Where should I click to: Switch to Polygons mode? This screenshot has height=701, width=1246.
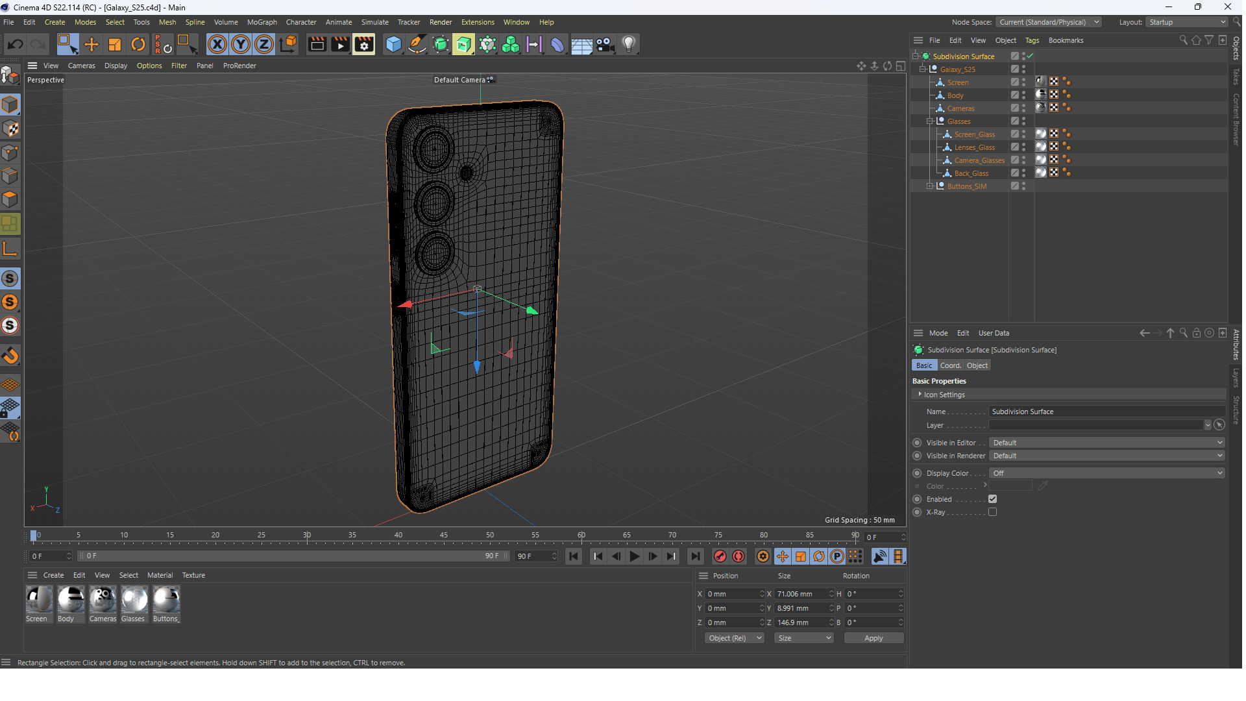(x=10, y=199)
